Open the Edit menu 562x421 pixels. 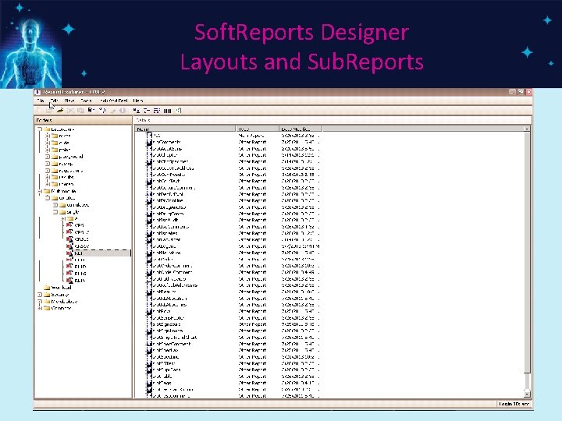54,101
